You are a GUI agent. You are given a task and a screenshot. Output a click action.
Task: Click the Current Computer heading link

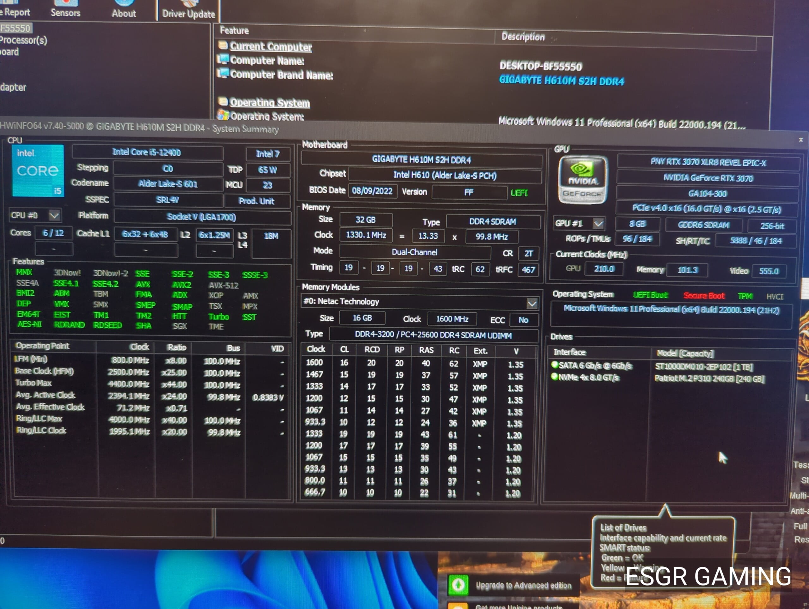[271, 46]
